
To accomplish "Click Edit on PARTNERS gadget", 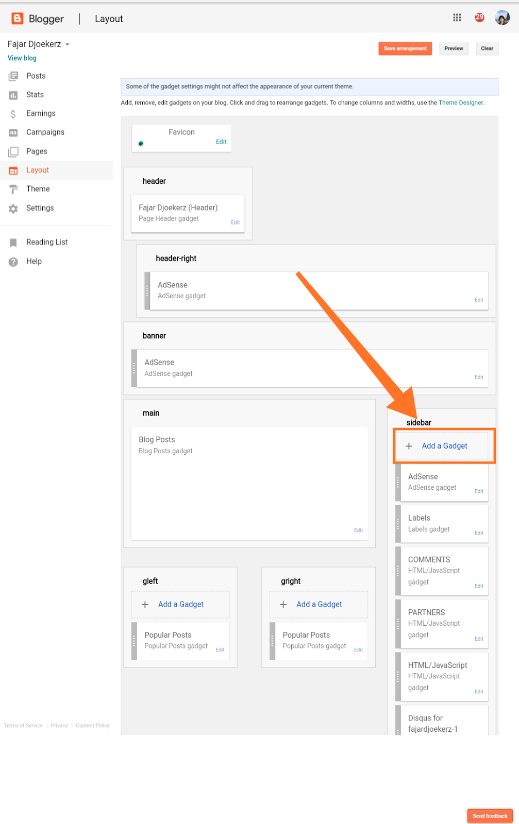I will click(x=479, y=639).
